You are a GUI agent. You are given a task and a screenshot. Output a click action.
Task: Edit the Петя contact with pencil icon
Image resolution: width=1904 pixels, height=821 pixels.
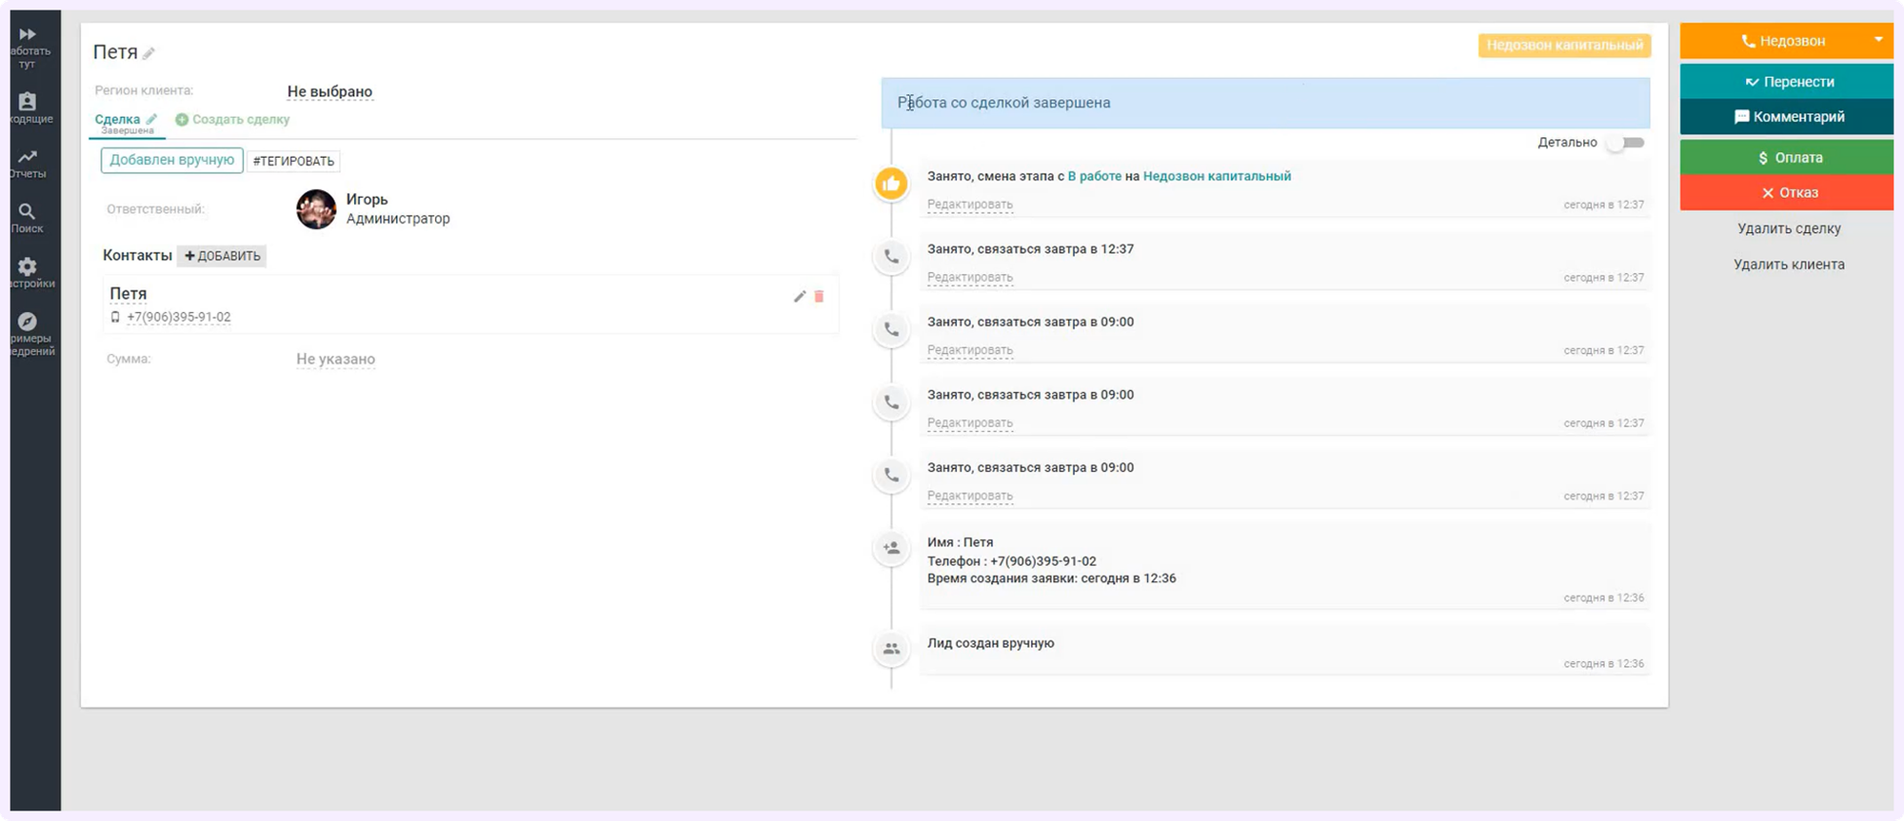pyautogui.click(x=800, y=297)
